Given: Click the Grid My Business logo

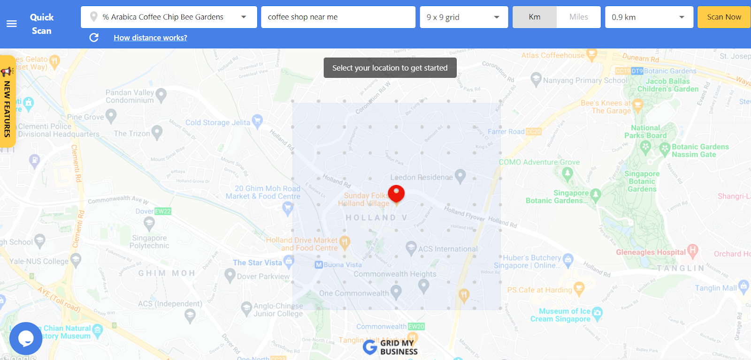Looking at the screenshot, I should (390, 347).
